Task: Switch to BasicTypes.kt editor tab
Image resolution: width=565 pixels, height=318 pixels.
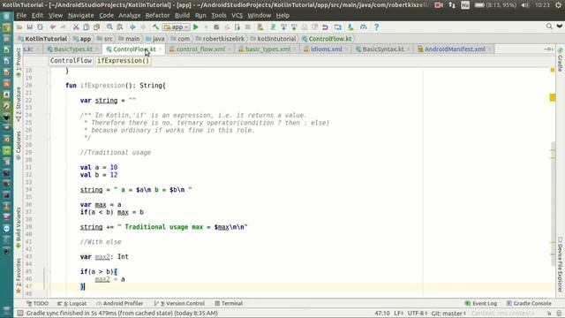Action: (x=73, y=49)
